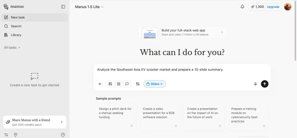Viewport: 297px width, 138px height.
Task: Use the AI future of work sample prompt
Action: coord(204,117)
